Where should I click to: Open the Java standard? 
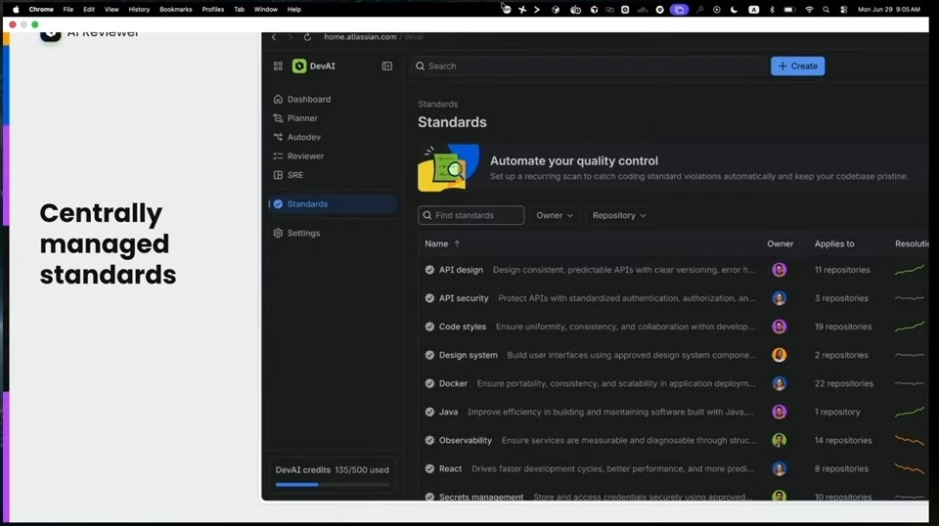(x=448, y=412)
